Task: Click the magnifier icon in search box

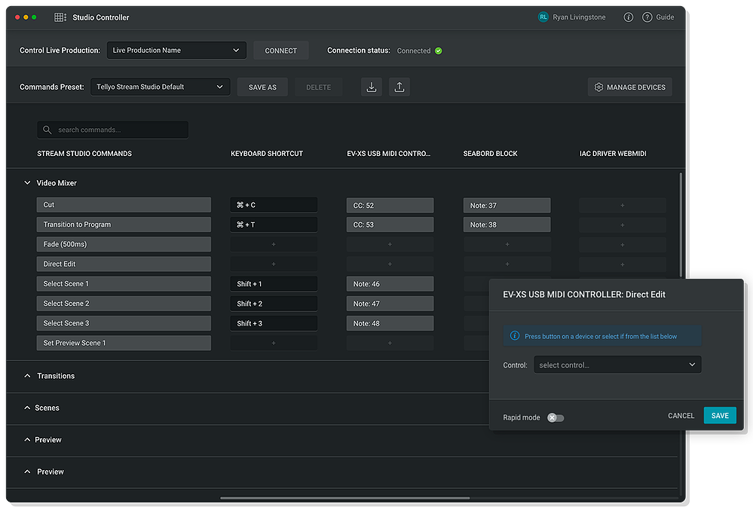Action: (47, 130)
